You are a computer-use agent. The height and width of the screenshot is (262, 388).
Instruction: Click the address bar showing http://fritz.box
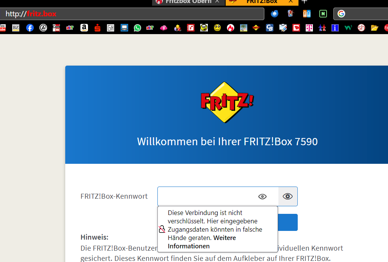tap(132, 14)
